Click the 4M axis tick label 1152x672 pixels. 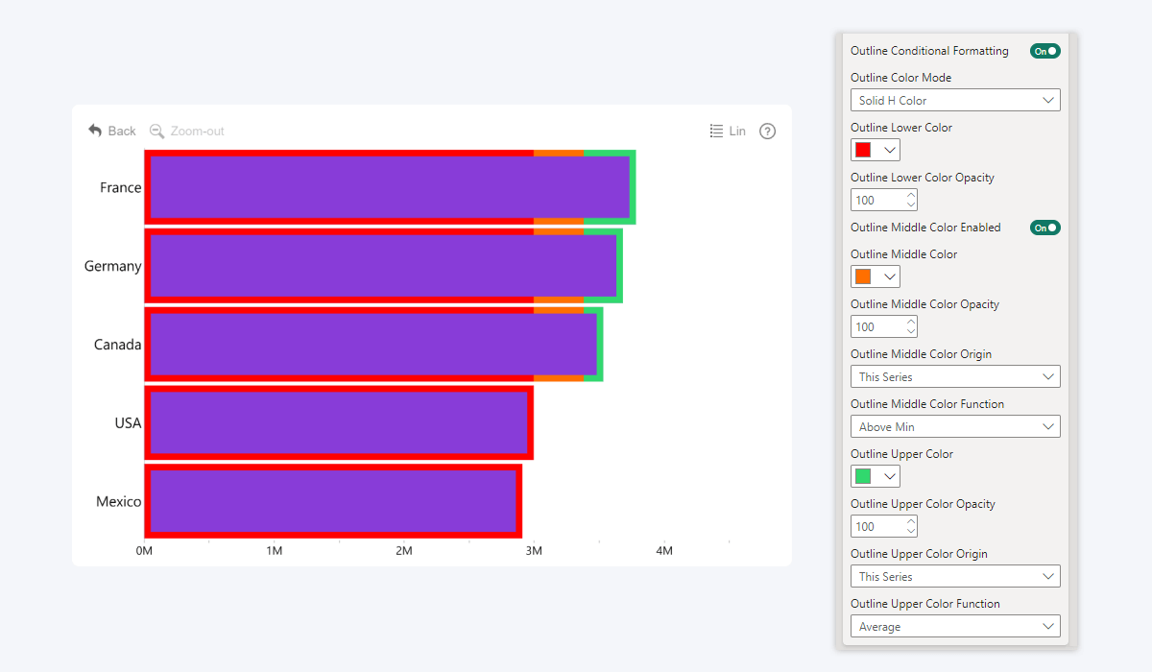tap(664, 551)
